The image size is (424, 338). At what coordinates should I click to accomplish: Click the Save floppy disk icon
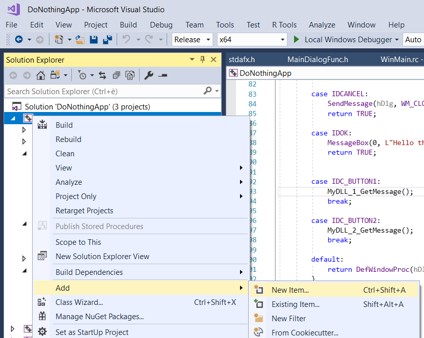pos(94,40)
